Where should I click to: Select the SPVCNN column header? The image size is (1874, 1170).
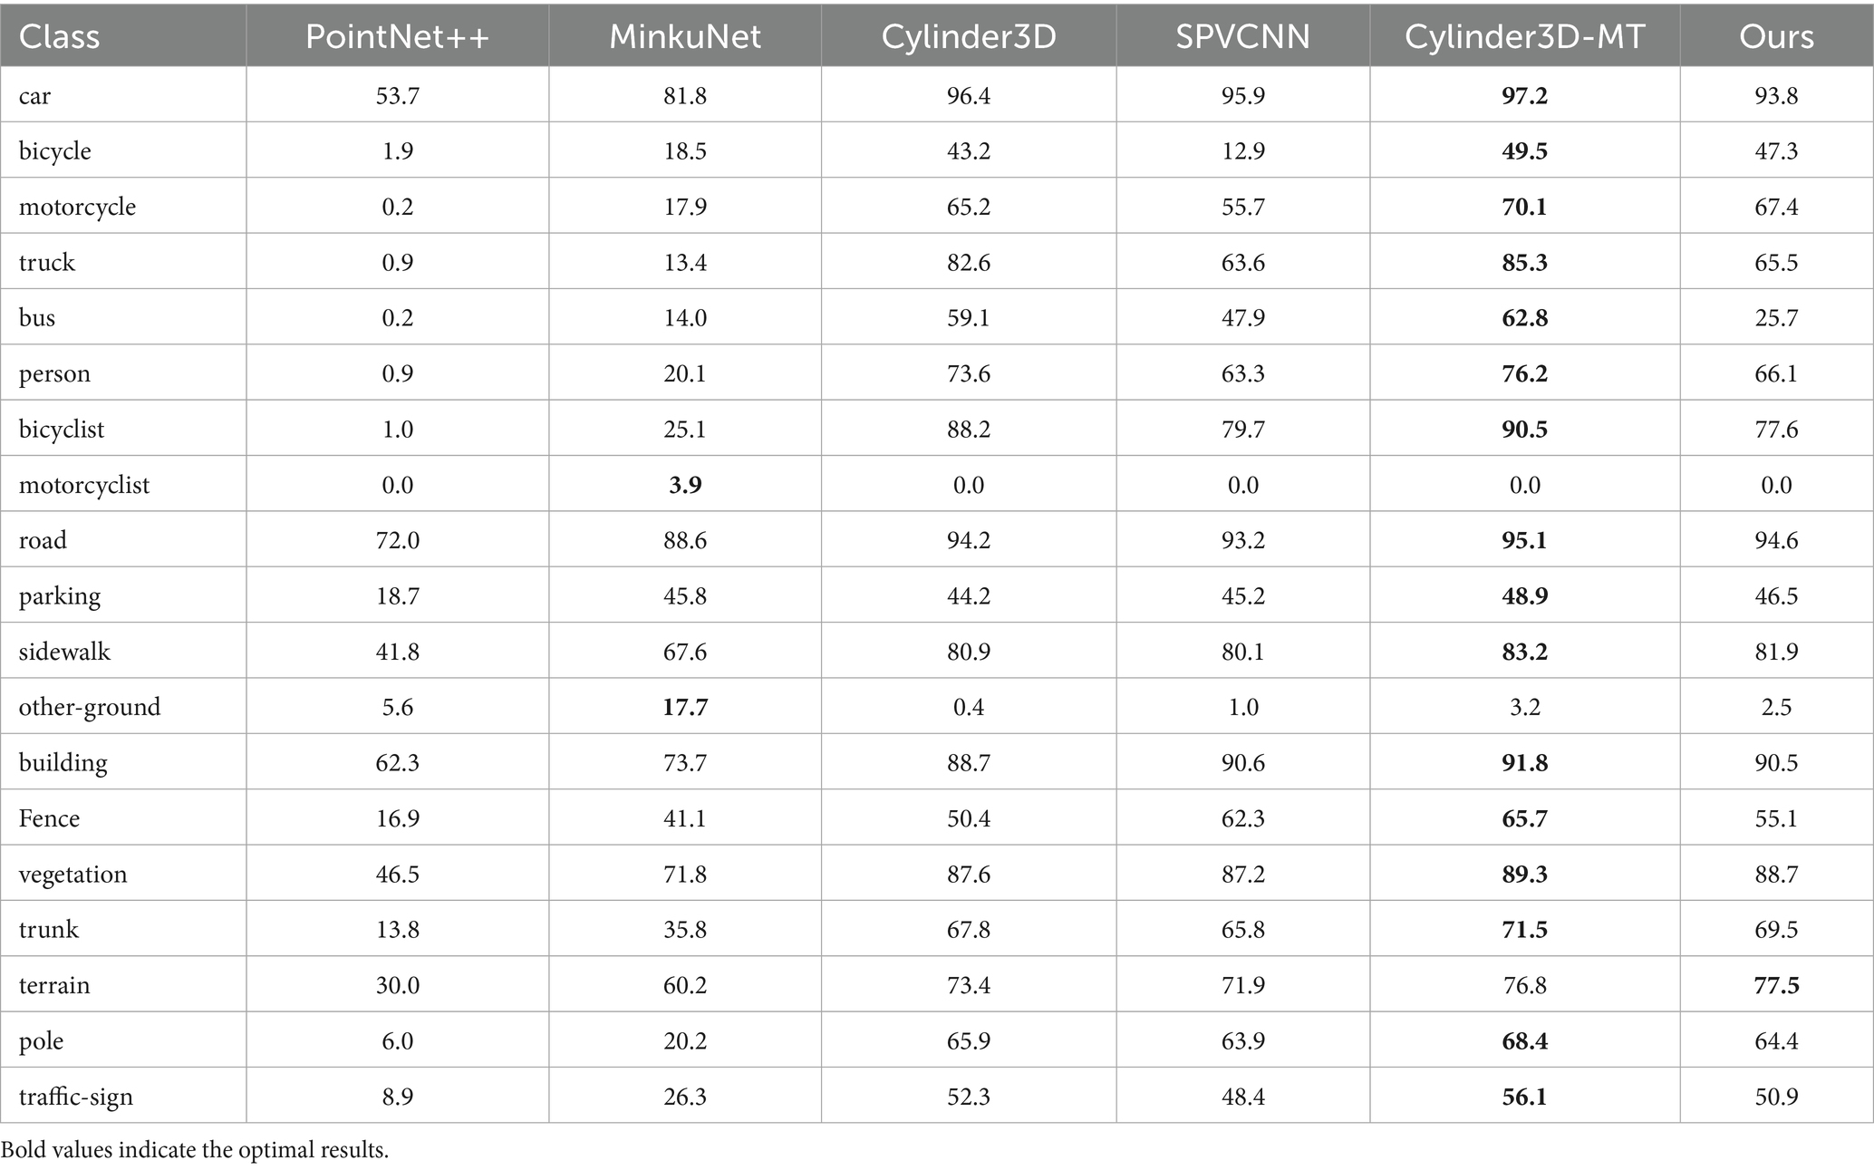pyautogui.click(x=1242, y=36)
